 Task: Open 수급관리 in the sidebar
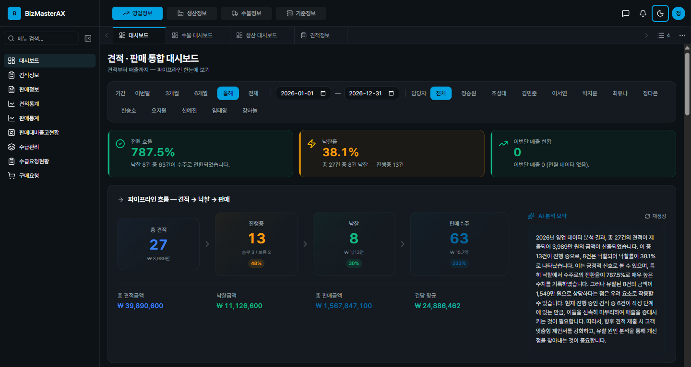pyautogui.click(x=50, y=147)
